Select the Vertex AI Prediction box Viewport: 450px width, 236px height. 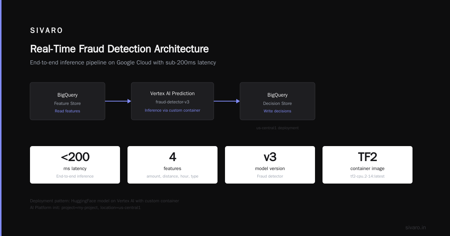[172, 101]
